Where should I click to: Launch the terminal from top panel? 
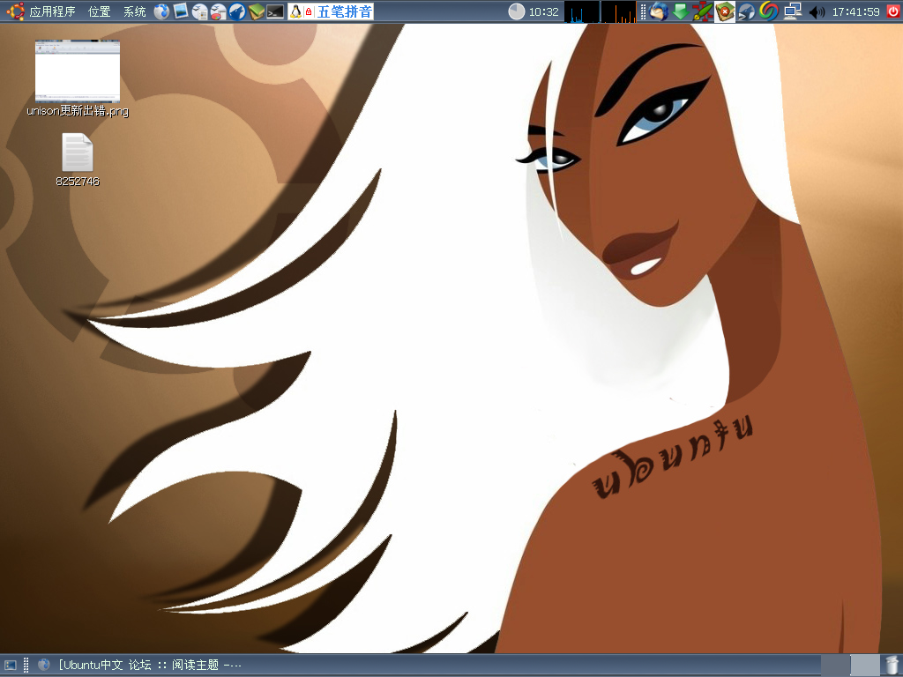click(275, 11)
